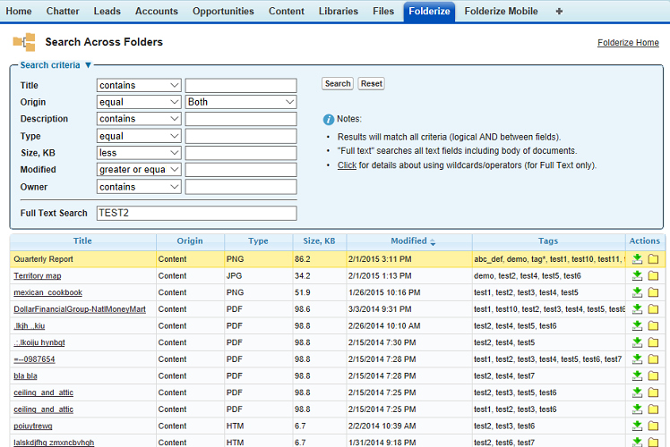This screenshot has height=447, width=670.
Task: Open wildcard details Click link
Action: [347, 165]
